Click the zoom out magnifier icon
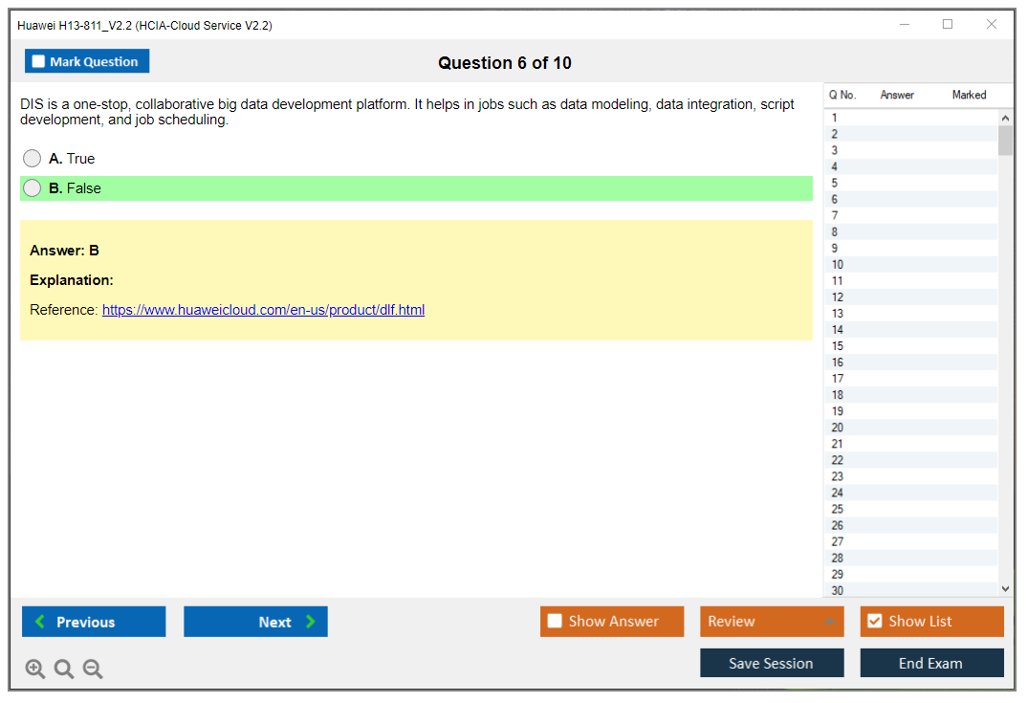This screenshot has width=1028, height=703. point(93,670)
